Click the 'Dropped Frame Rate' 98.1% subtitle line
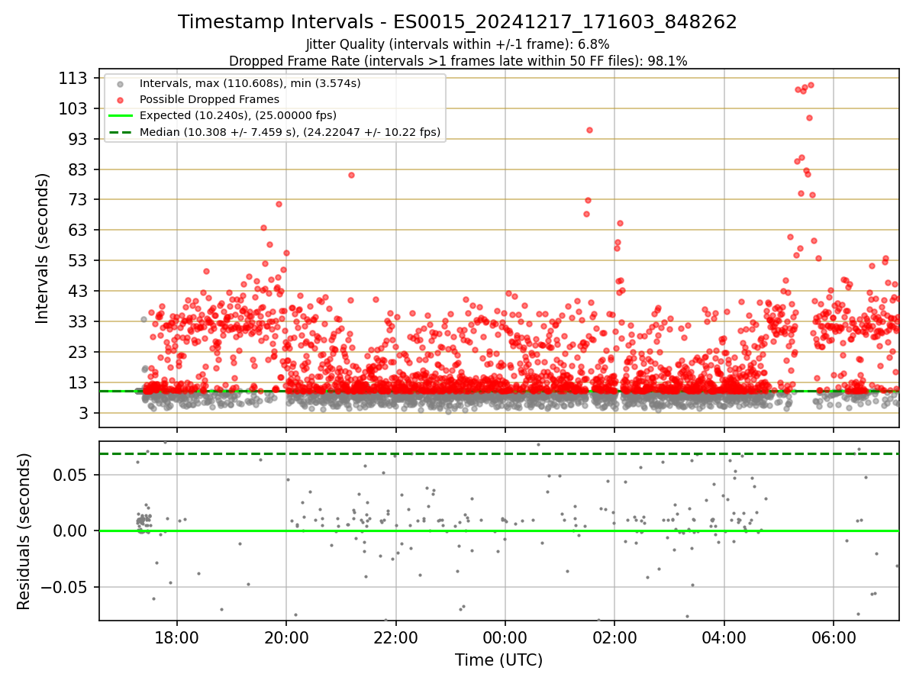The height and width of the screenshot is (687, 916). pos(458,61)
